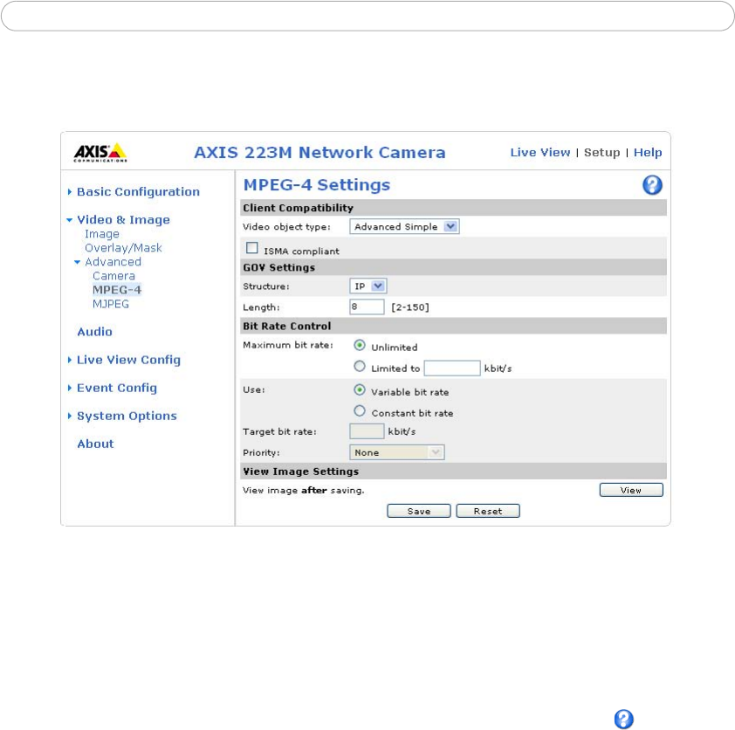Open the Audio settings page

pyautogui.click(x=94, y=332)
